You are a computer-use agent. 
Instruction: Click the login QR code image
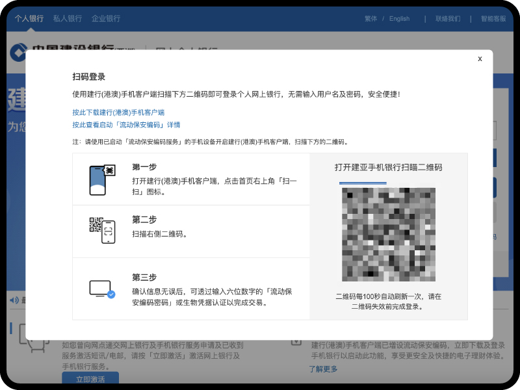point(388,235)
